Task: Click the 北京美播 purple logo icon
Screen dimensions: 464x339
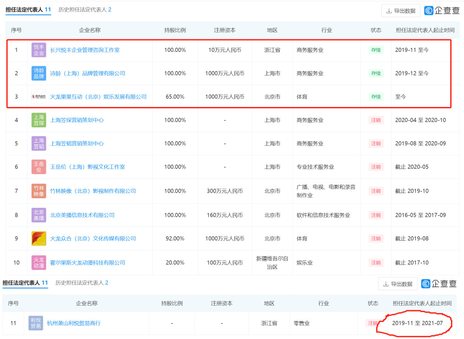Action: pos(39,215)
